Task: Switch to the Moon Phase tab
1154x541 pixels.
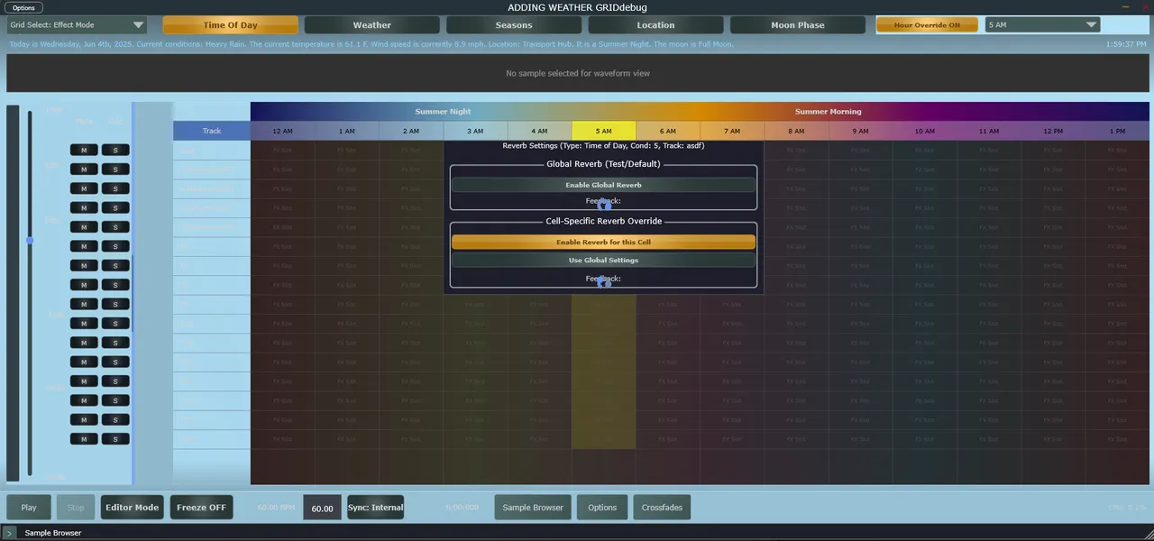Action: click(x=797, y=25)
